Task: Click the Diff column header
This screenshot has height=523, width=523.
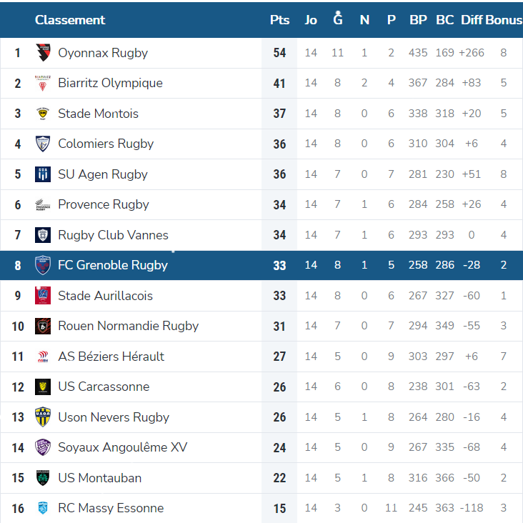Action: coord(472,20)
